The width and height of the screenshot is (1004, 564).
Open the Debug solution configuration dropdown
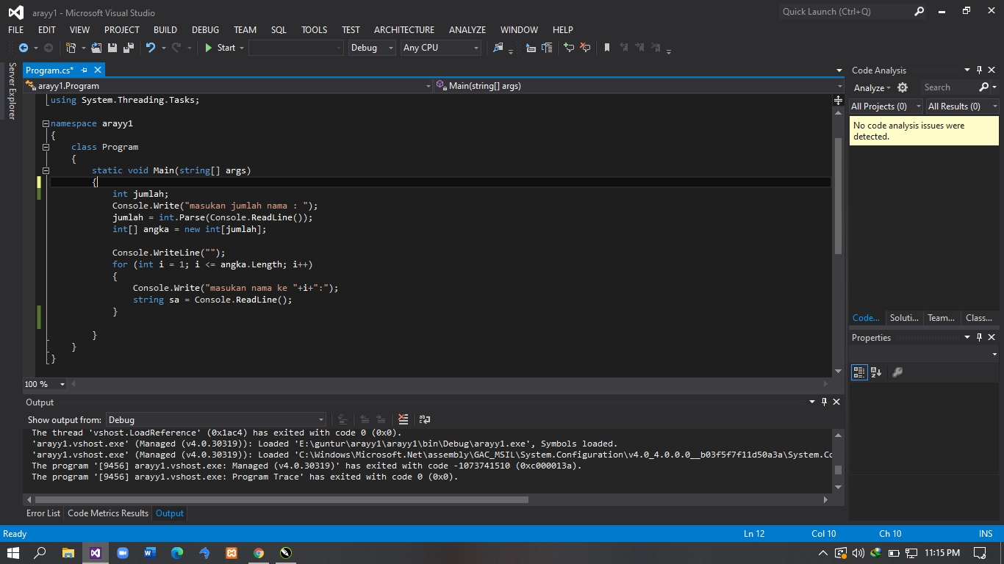coord(372,48)
